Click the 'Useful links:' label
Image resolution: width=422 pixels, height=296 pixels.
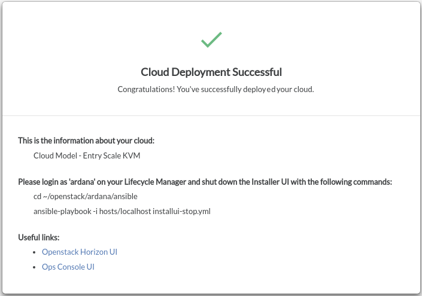coord(38,237)
